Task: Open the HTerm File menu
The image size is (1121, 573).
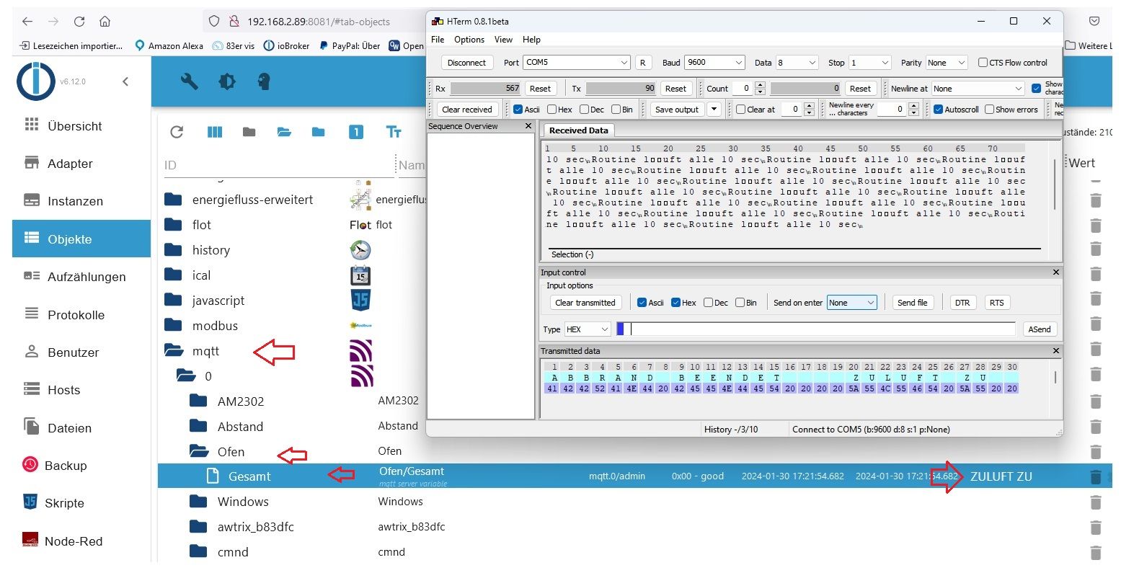Action: [x=438, y=40]
